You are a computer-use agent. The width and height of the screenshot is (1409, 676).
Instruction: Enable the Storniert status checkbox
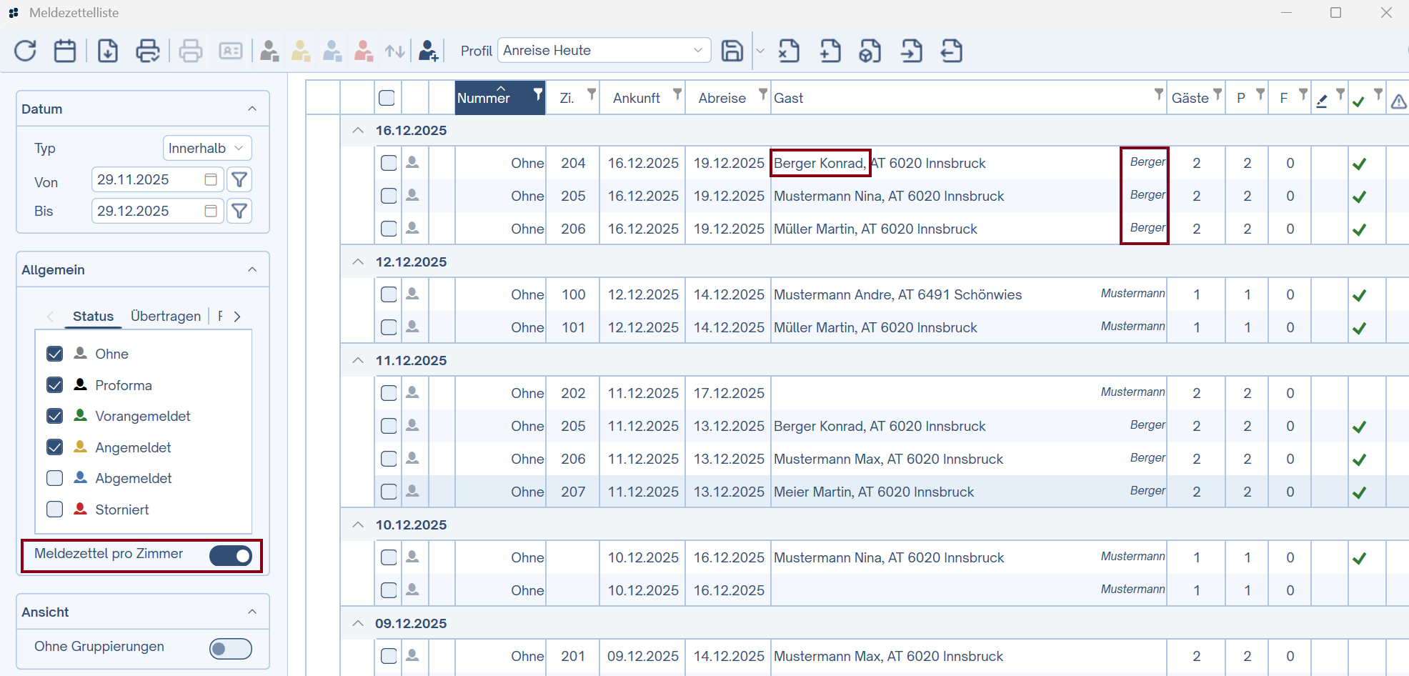55,510
